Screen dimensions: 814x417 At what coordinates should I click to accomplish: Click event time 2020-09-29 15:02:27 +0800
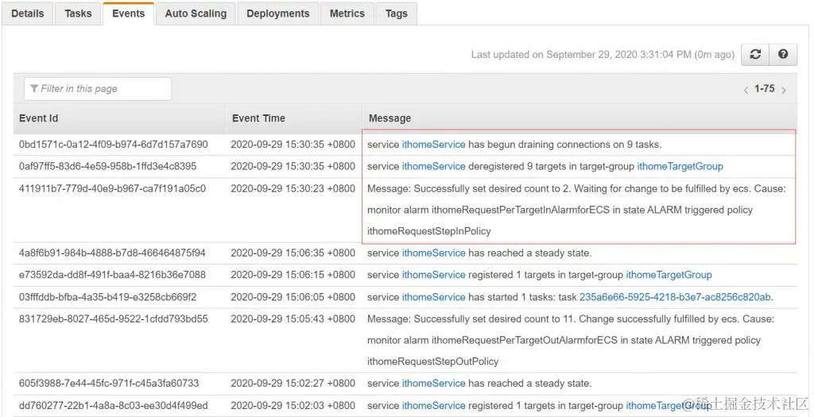coord(293,384)
